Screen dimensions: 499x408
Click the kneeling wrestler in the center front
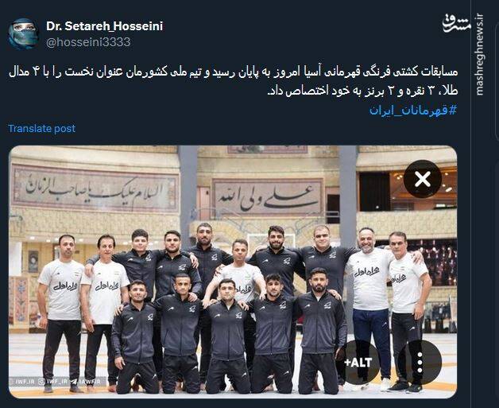pos(227,336)
